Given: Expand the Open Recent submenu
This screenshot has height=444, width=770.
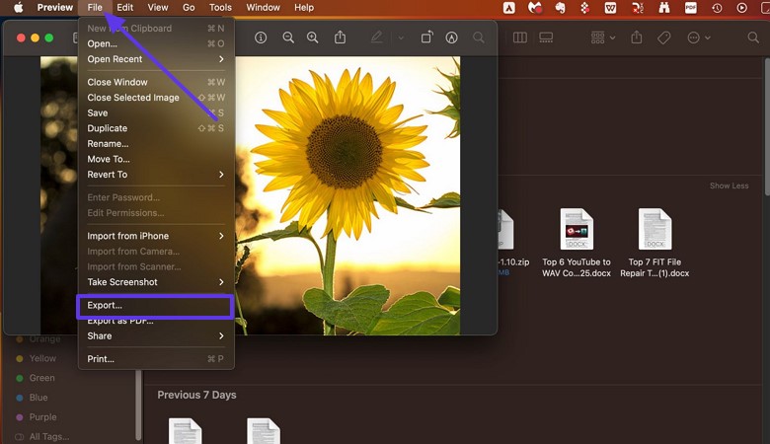Looking at the screenshot, I should pyautogui.click(x=156, y=59).
